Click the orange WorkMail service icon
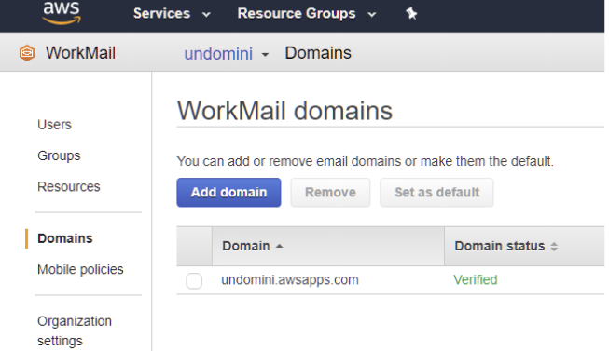The image size is (609, 351). pos(27,53)
